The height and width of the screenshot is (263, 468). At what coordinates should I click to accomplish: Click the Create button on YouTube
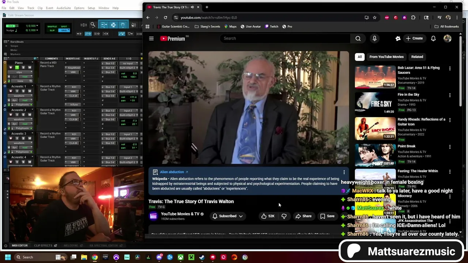point(414,38)
